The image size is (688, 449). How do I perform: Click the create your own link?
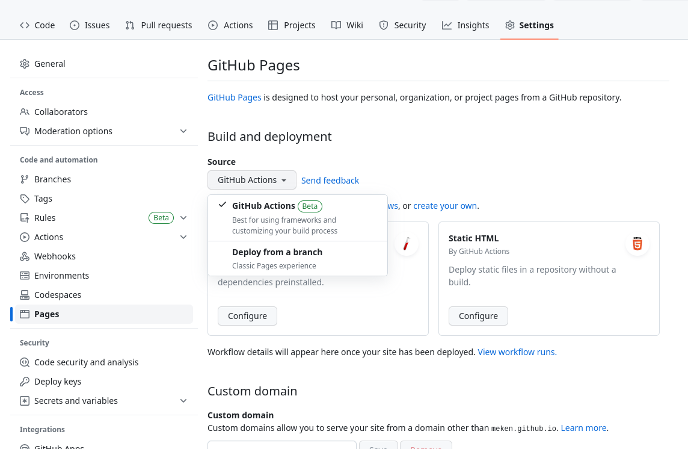click(x=445, y=205)
